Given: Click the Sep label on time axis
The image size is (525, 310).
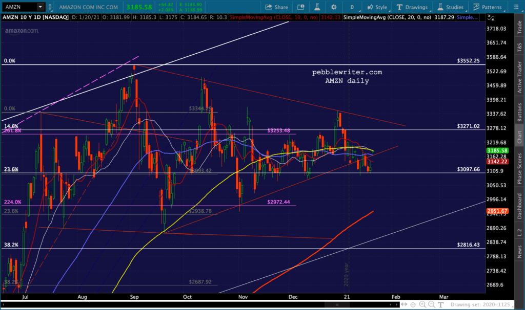Looking at the screenshot, I should [134, 297].
